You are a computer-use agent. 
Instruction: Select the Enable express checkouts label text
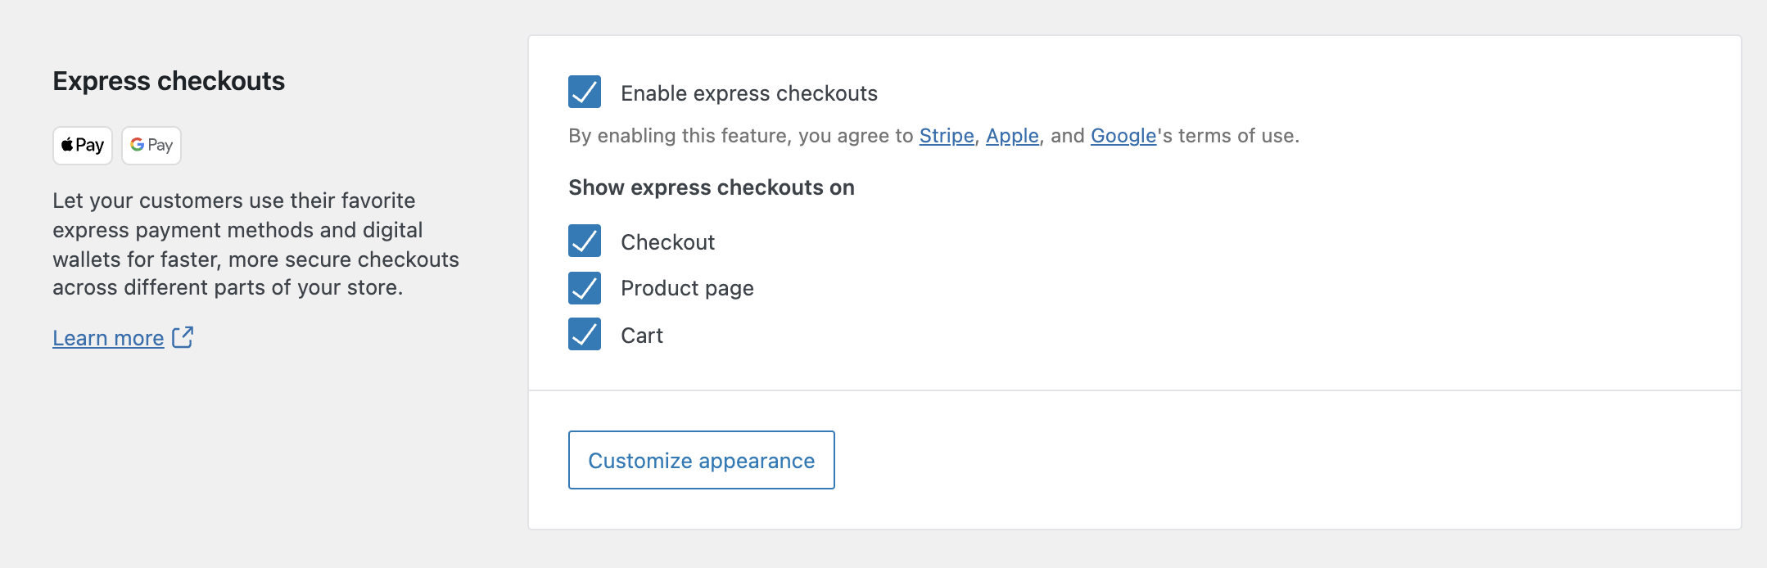tap(748, 93)
